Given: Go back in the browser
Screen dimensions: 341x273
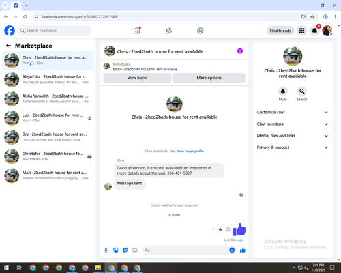Looking at the screenshot, I should (x=6, y=17).
